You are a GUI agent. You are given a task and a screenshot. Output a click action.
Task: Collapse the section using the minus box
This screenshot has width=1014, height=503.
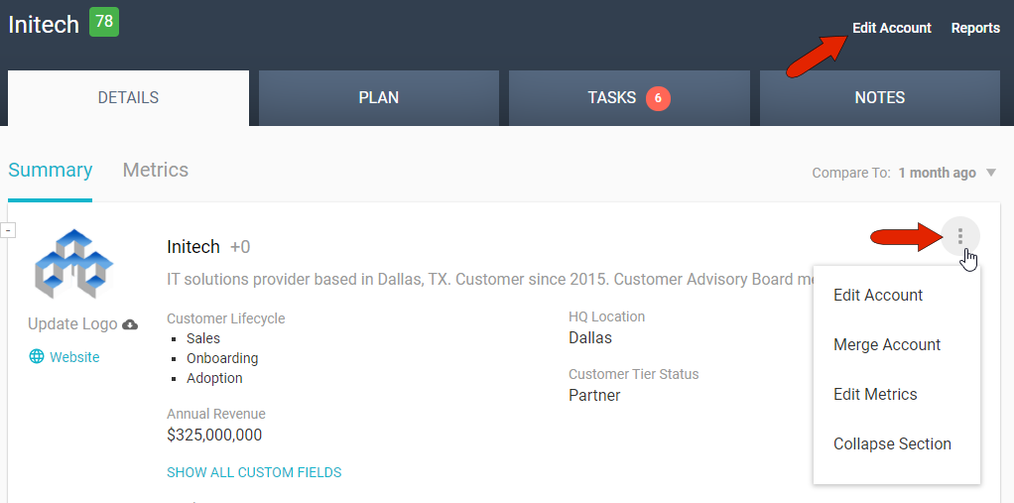coord(8,230)
